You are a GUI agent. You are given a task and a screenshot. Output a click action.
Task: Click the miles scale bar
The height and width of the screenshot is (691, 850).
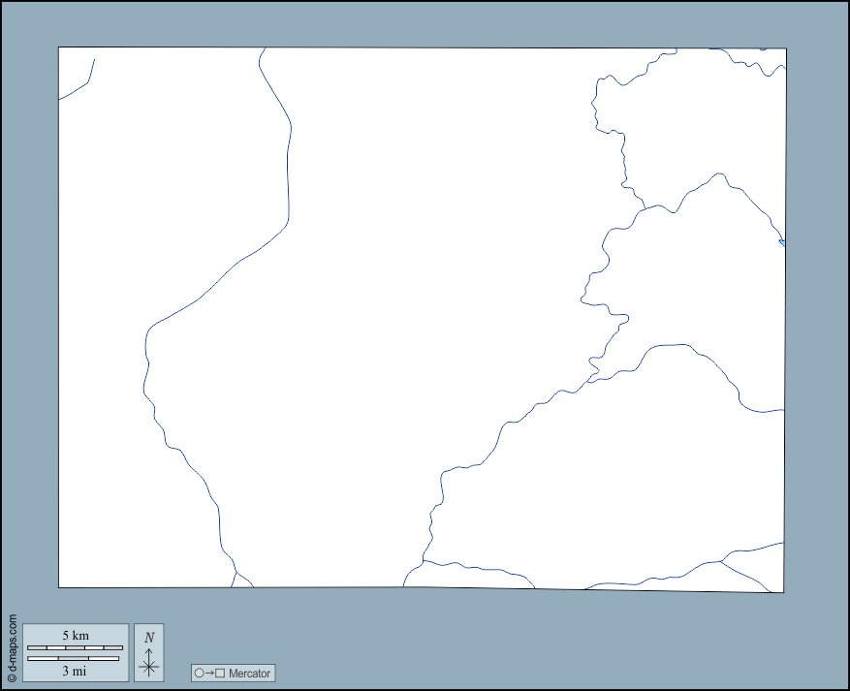[73, 659]
